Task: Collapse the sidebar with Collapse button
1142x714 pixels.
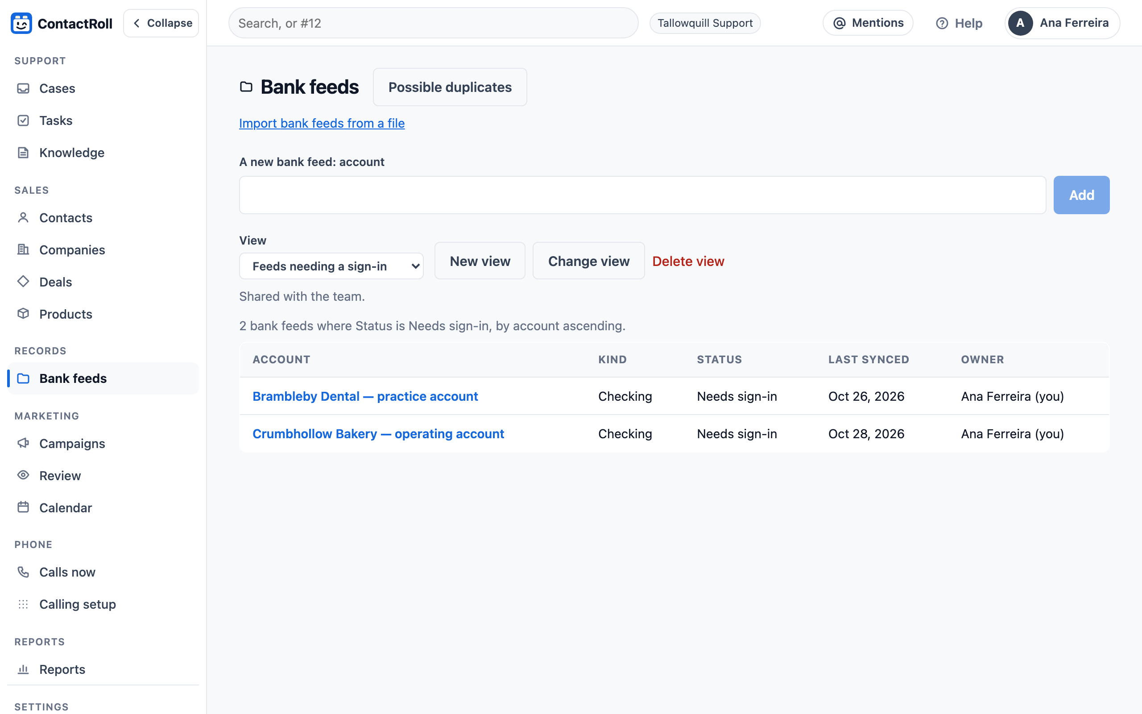Action: pos(161,23)
